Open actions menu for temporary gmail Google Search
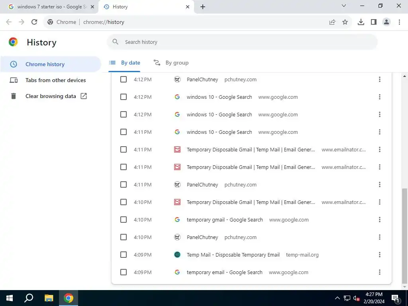 (x=380, y=220)
